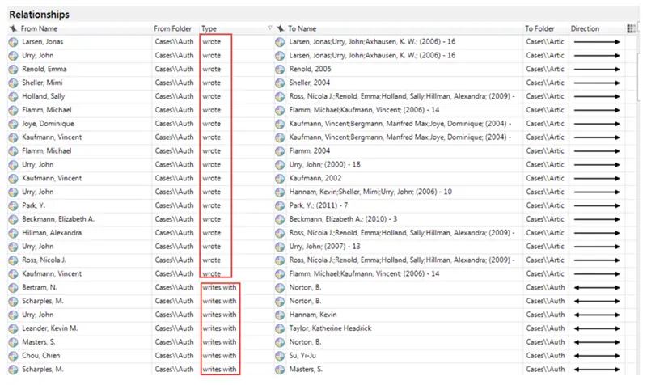The image size is (647, 385).
Task: Click the node icon beside Ross, Nicola J. author
Action: tap(13, 260)
